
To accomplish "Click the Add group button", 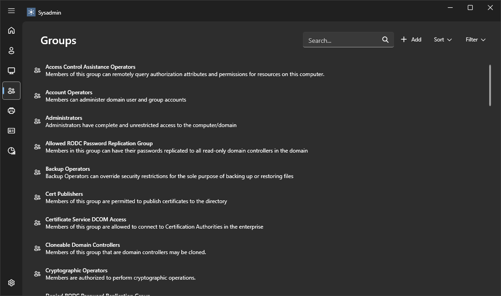I will click(x=411, y=40).
